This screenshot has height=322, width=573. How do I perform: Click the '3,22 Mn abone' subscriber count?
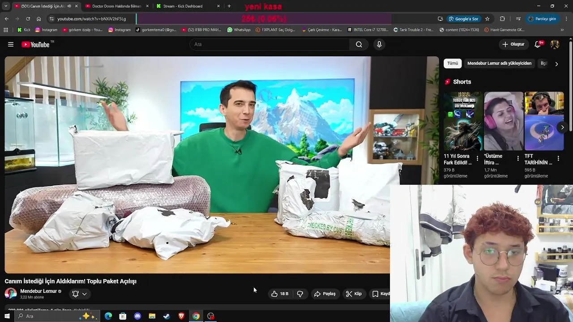[x=32, y=297]
